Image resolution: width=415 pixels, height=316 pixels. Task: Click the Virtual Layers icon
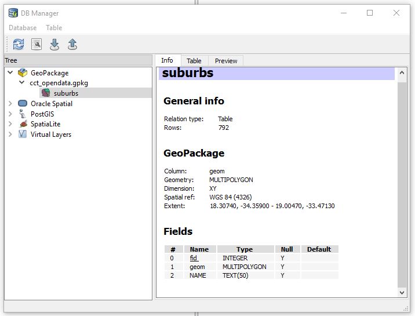coord(23,134)
